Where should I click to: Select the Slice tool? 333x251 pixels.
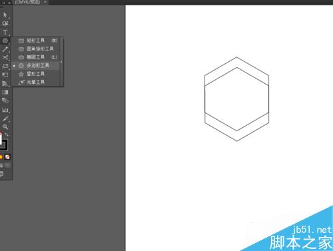[5, 119]
